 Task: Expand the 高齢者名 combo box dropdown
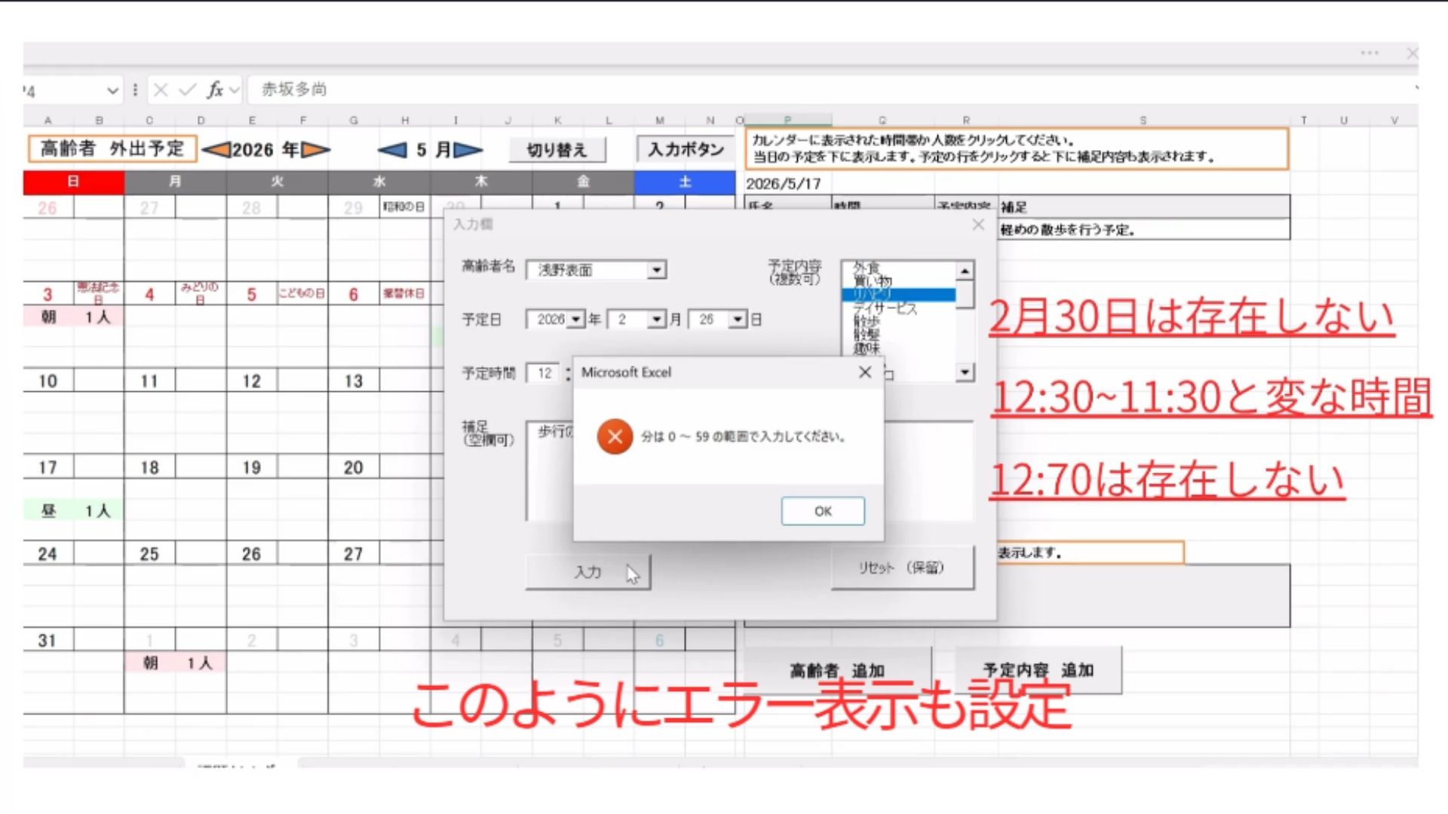(657, 270)
